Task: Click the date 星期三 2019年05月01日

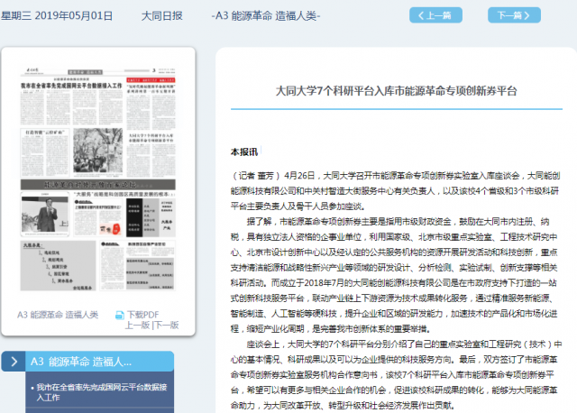Action: (x=57, y=16)
